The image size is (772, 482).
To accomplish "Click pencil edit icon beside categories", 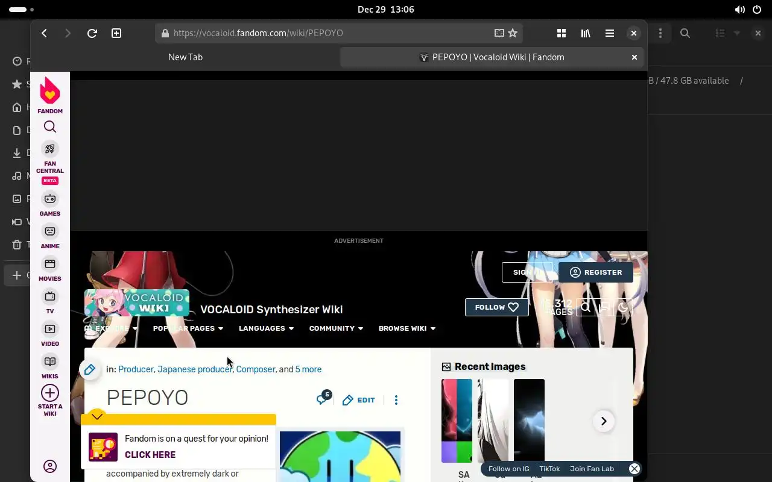I will point(90,369).
